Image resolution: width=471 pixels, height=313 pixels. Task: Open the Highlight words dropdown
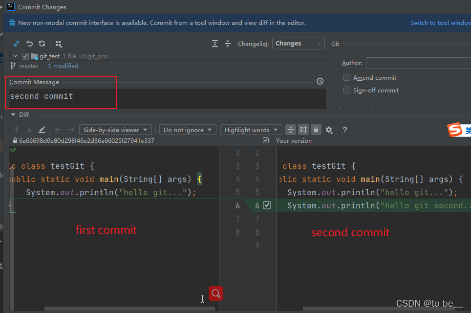[x=251, y=130]
